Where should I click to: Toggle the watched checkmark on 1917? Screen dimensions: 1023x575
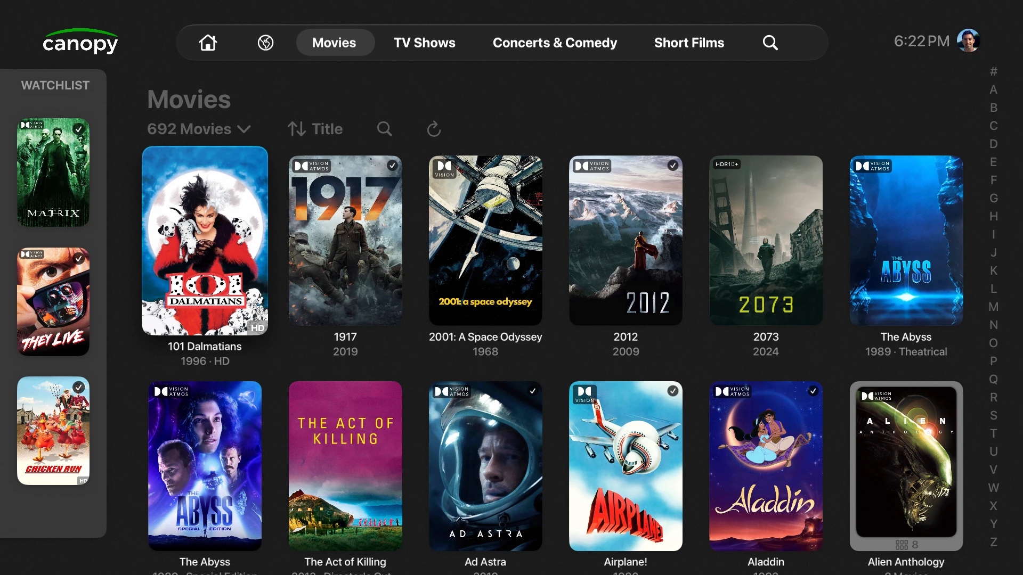[x=392, y=166]
